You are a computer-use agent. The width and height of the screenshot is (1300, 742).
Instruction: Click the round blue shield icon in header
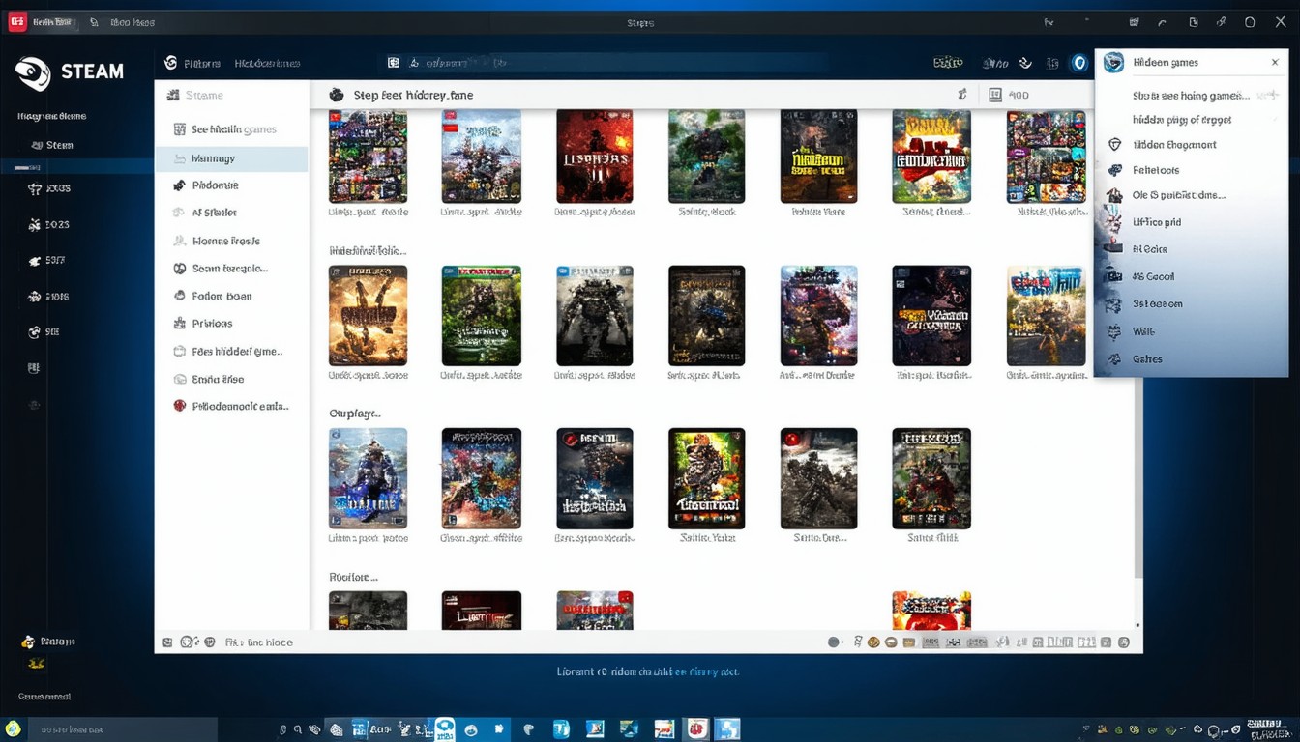(1079, 63)
